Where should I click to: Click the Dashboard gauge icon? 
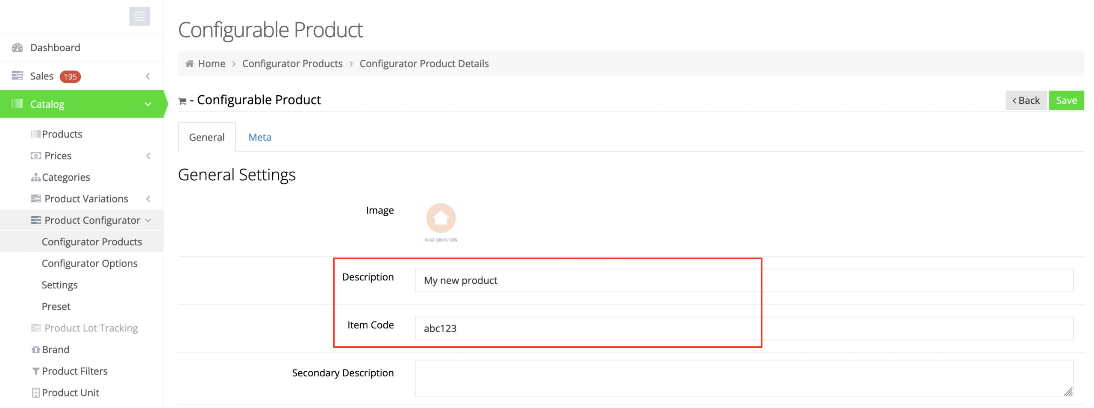[17, 47]
